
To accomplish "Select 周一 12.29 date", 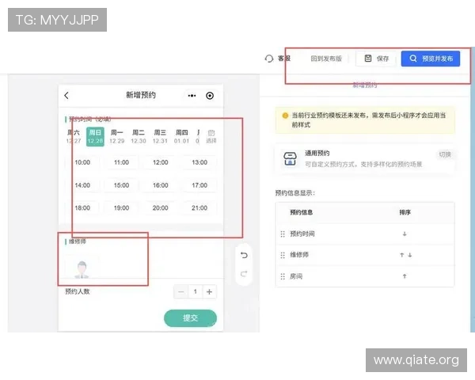I will click(x=117, y=137).
